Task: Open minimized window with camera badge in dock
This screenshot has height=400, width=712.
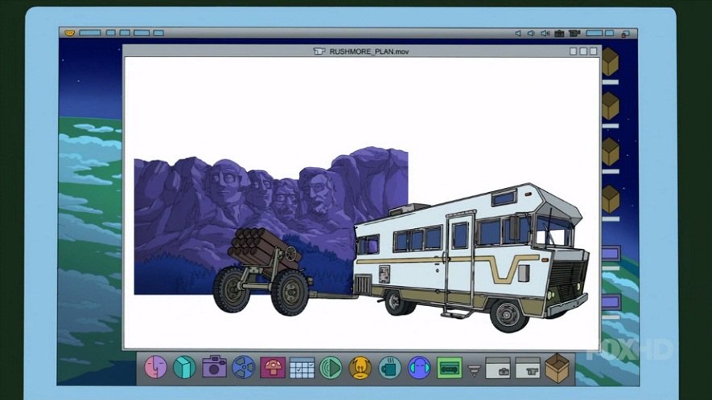Action: click(498, 368)
